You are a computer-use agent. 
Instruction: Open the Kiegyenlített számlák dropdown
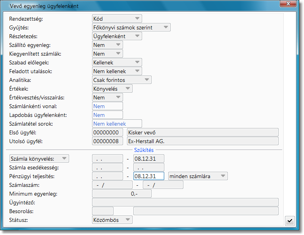108,54
